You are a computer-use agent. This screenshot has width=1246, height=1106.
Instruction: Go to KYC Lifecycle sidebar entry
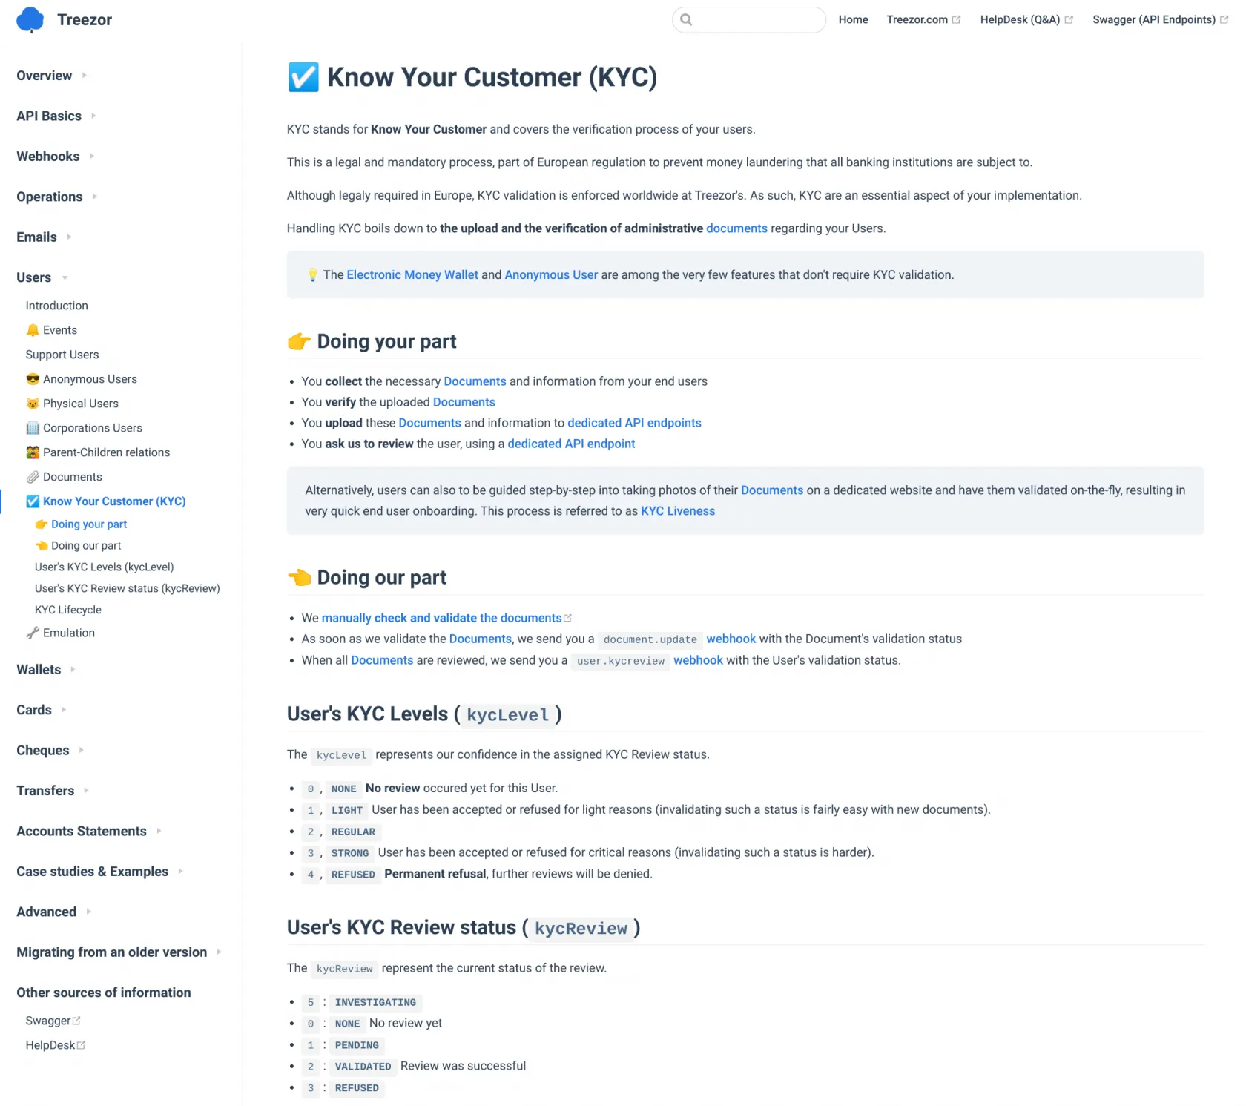68,610
